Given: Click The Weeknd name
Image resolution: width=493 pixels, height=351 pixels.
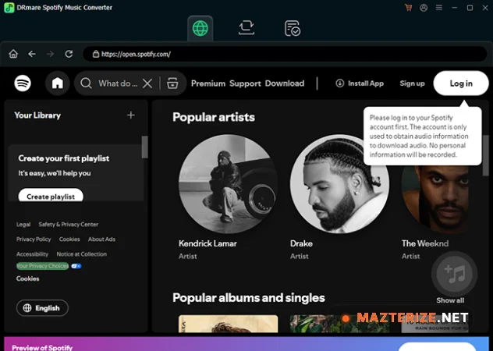Looking at the screenshot, I should click(425, 243).
